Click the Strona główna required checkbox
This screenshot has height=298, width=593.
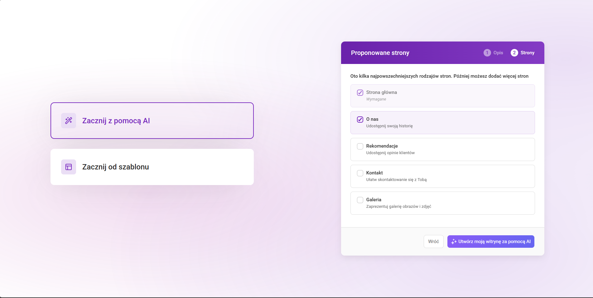click(x=360, y=93)
